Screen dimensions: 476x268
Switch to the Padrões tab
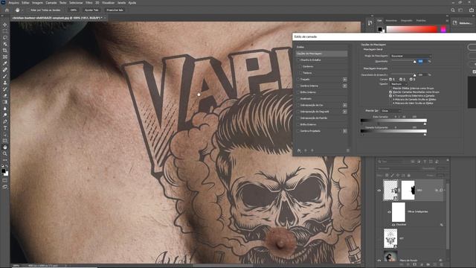(x=421, y=21)
